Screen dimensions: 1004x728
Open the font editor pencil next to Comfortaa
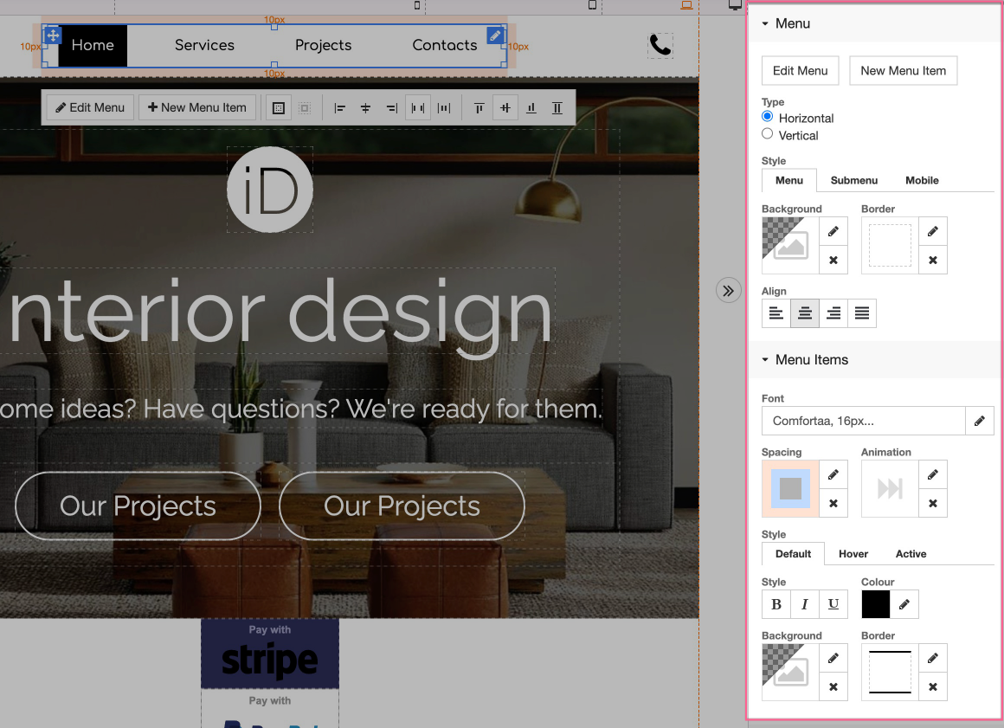click(x=979, y=421)
